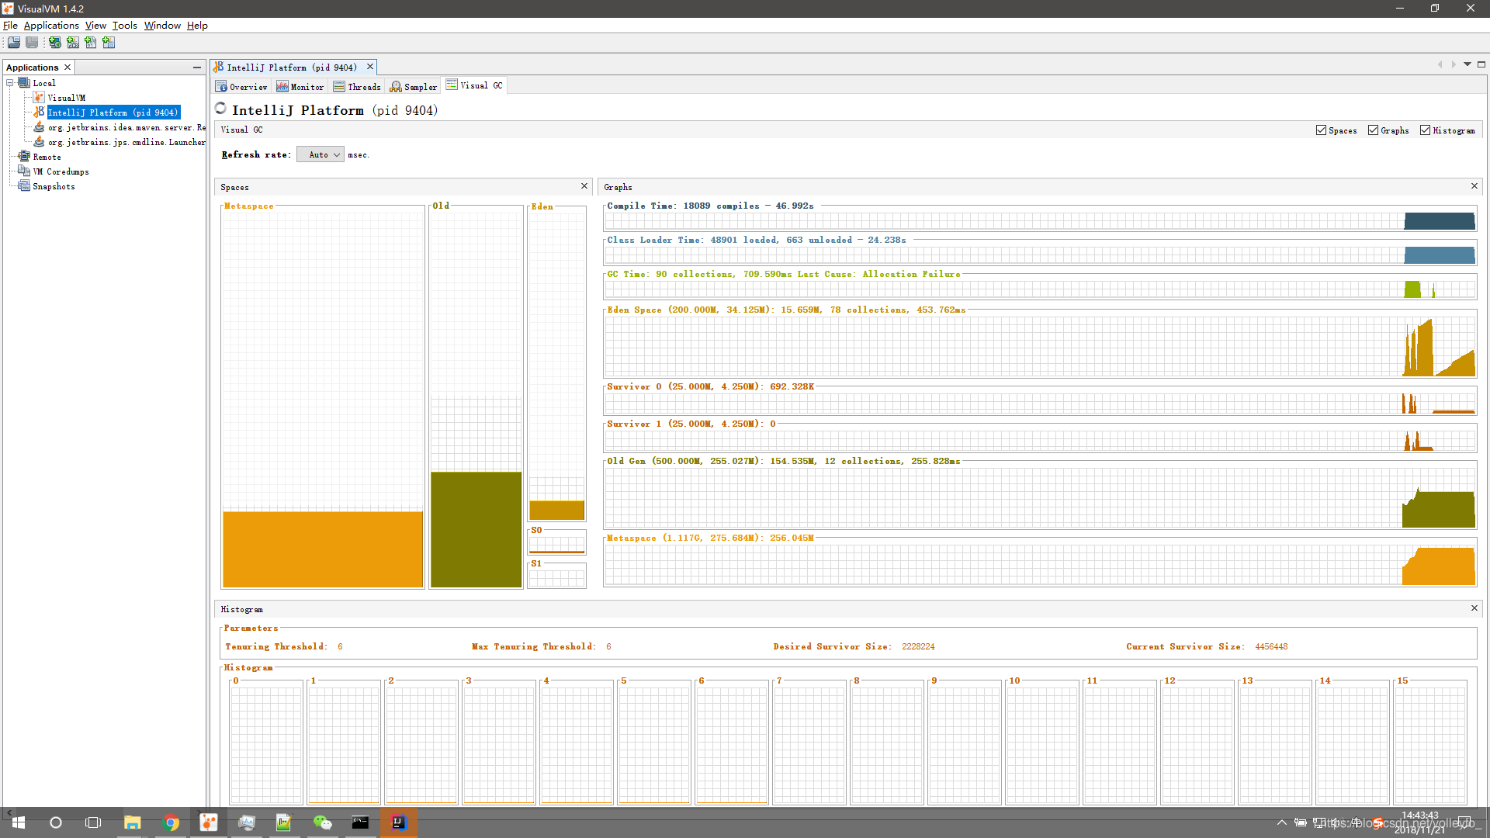
Task: Open WeChat from taskbar
Action: tap(323, 822)
